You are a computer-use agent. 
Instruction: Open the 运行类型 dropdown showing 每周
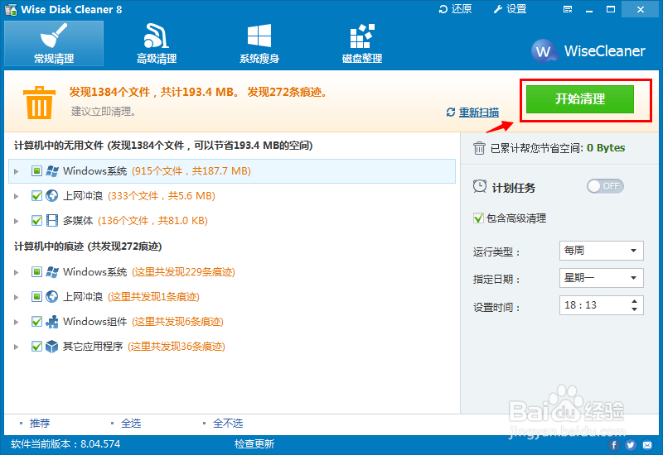pyautogui.click(x=602, y=251)
